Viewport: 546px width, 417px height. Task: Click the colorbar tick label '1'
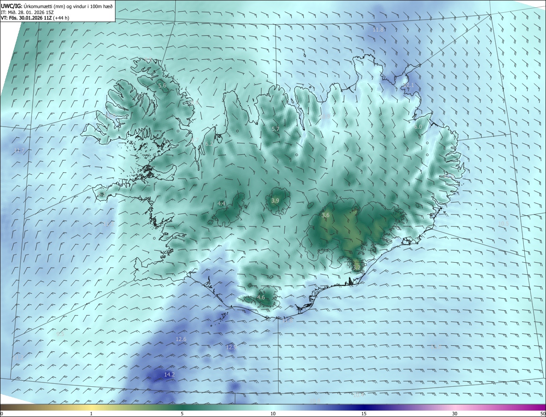point(91,414)
